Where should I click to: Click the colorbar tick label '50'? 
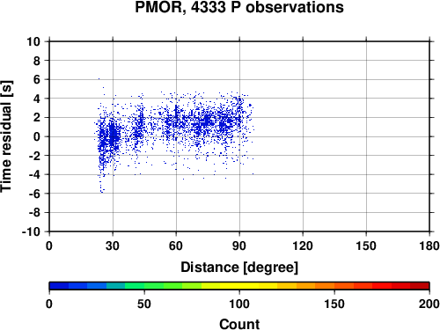144,304
